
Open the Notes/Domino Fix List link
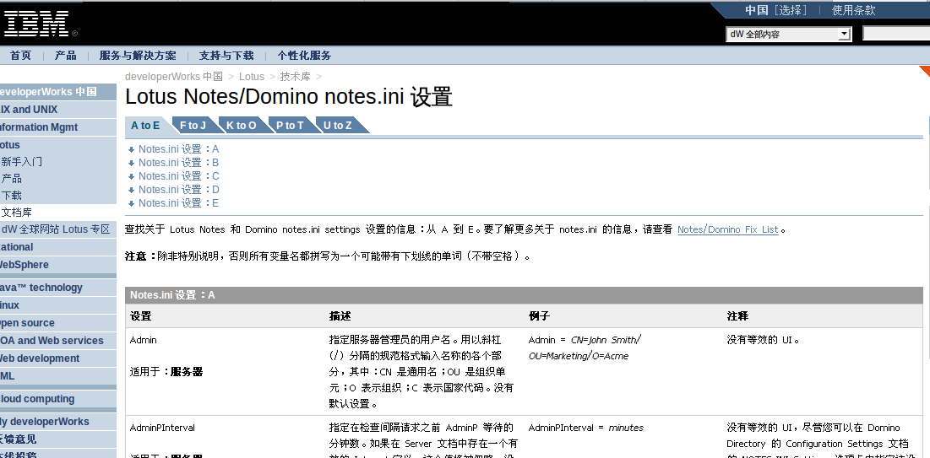[728, 229]
